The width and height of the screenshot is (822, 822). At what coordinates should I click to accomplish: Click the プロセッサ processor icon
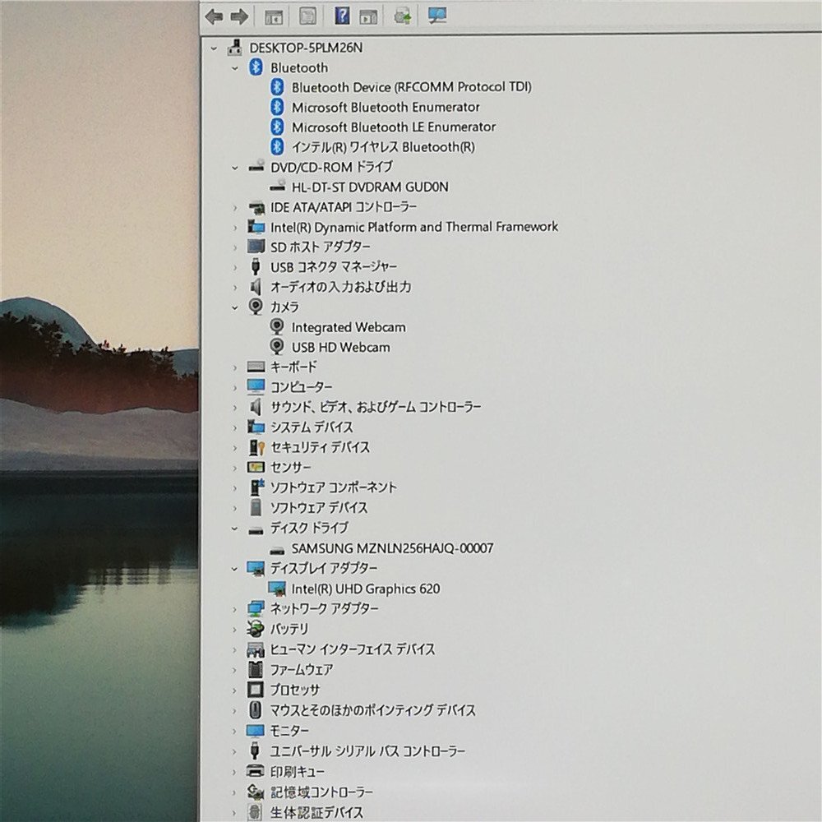(256, 690)
